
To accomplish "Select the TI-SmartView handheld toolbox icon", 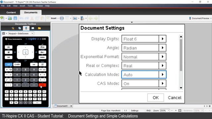I will click(26, 28).
